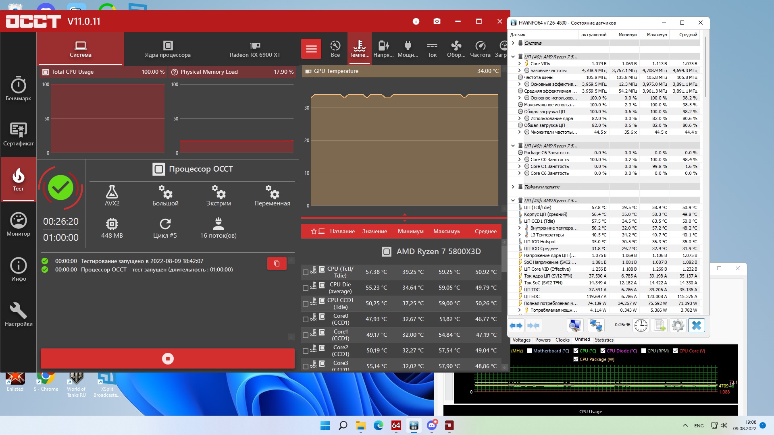Switch to Ядра процессора tab
Screen dimensions: 774x435
(x=168, y=49)
